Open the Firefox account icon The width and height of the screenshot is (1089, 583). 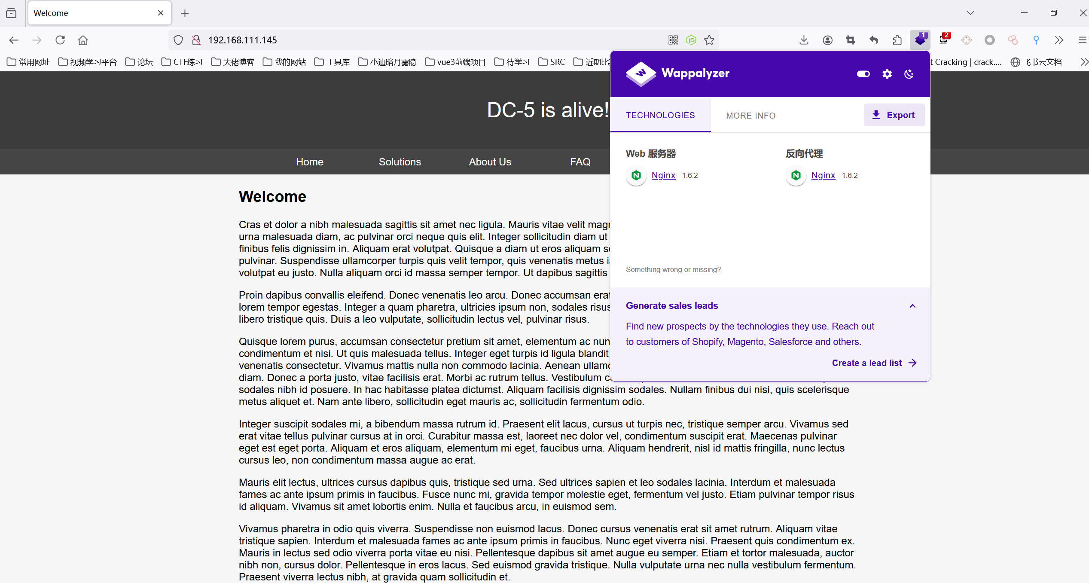[827, 40]
